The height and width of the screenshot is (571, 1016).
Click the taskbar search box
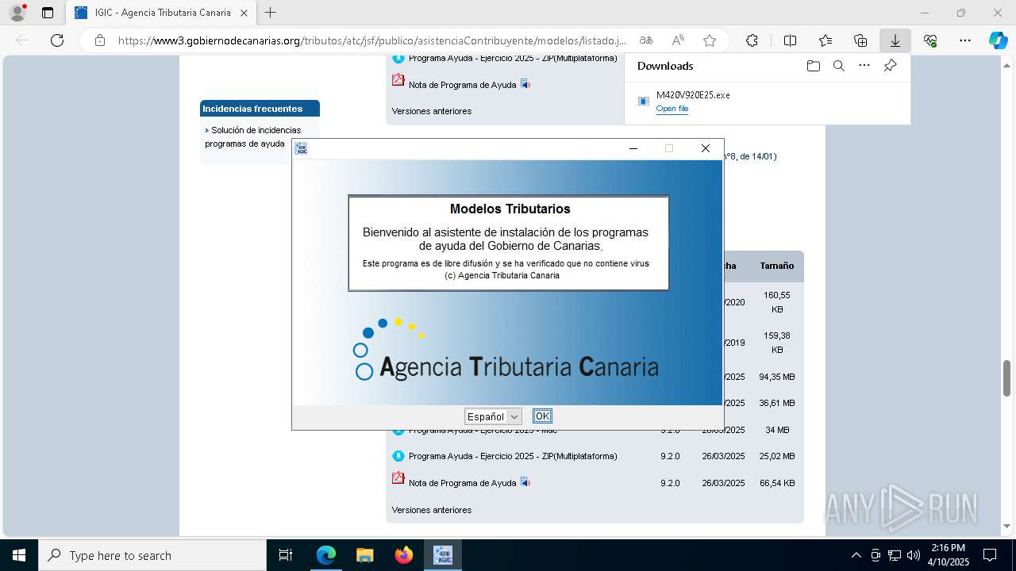[x=152, y=555]
